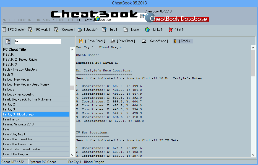The image size is (258, 165).
Task: Click cheat text scrollbar up arrow
Action: coord(253,47)
